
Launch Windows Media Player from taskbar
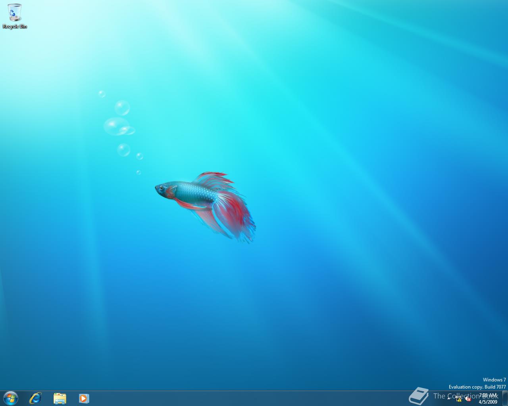tap(84, 398)
